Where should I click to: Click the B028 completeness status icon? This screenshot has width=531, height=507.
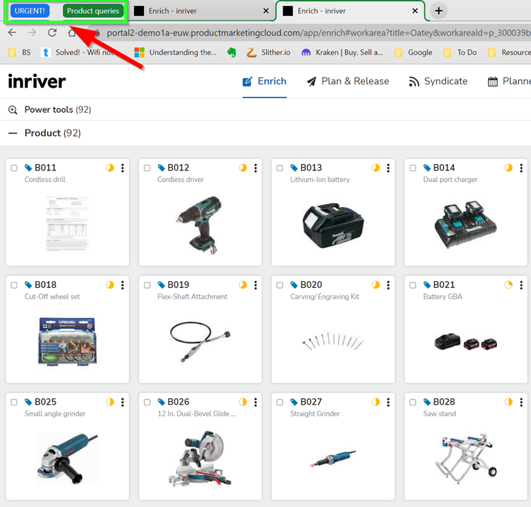(x=508, y=402)
